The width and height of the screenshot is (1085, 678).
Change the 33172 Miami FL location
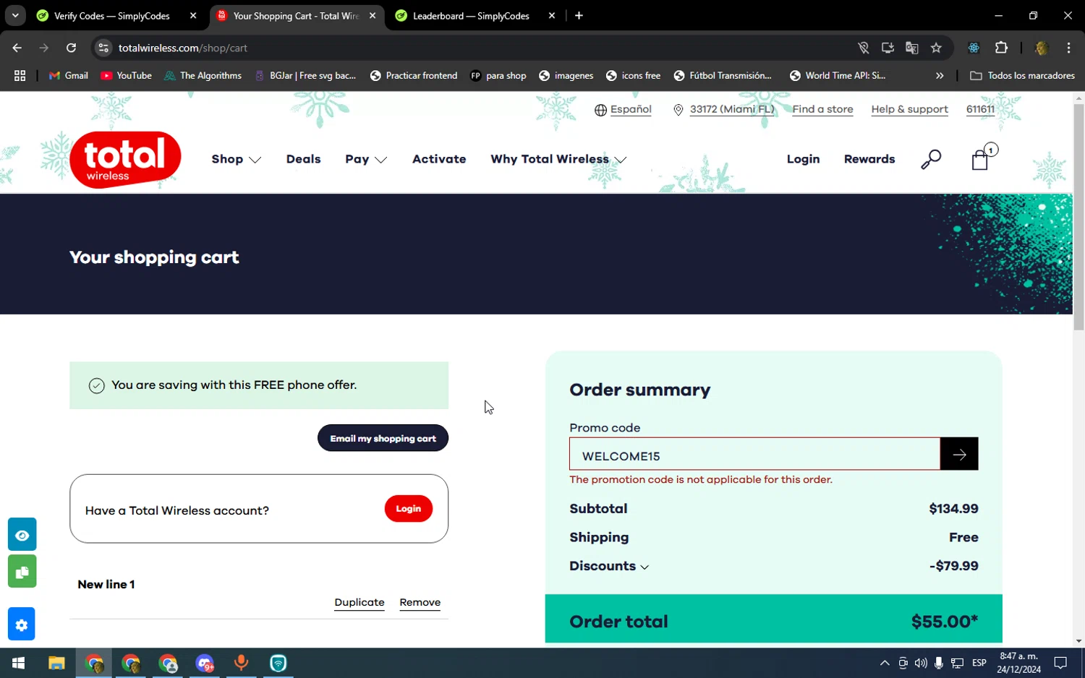point(732,109)
